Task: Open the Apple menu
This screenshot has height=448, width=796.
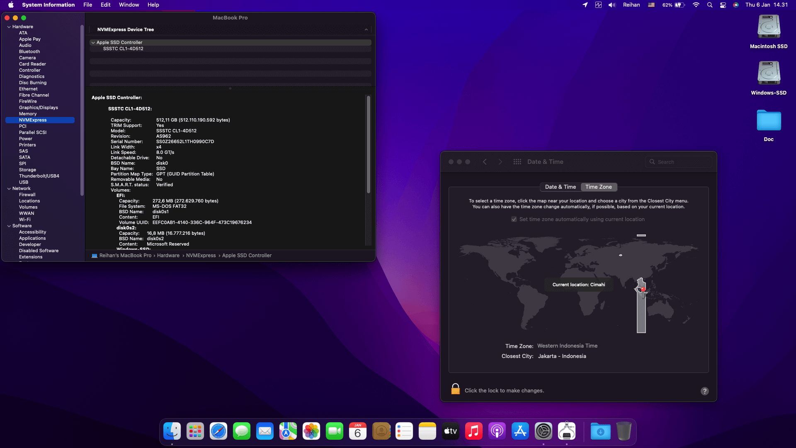Action: [x=11, y=5]
